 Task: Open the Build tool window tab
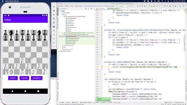click(x=110, y=102)
